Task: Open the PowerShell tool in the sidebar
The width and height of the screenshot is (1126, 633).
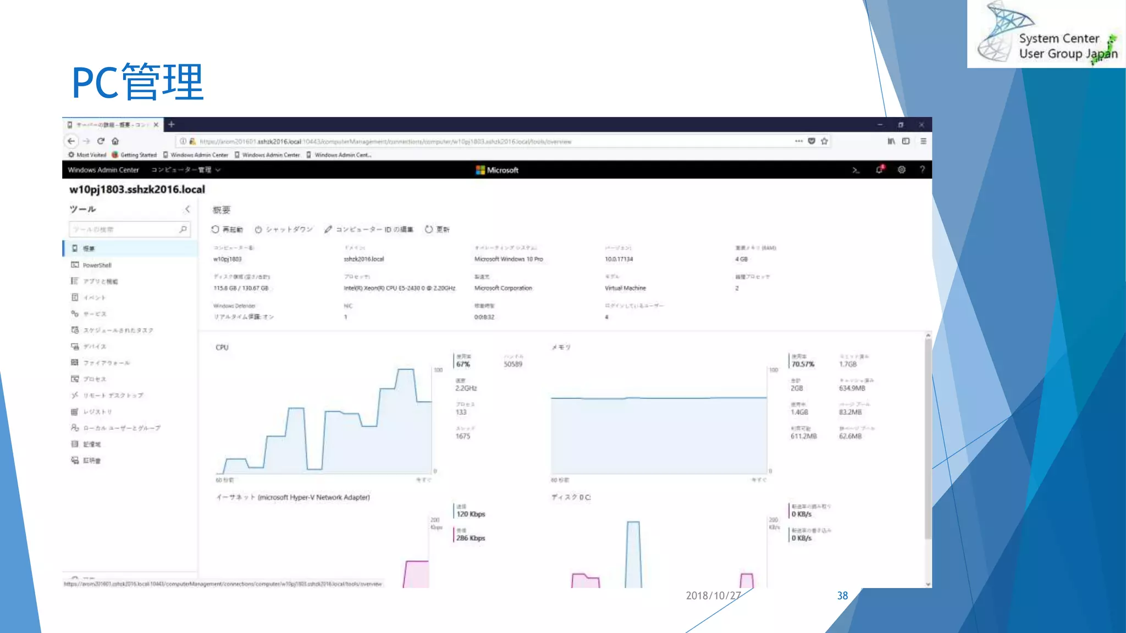Action: click(x=97, y=265)
